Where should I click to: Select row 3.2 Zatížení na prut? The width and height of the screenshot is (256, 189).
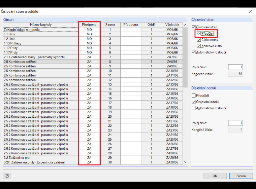pyautogui.click(x=41, y=158)
